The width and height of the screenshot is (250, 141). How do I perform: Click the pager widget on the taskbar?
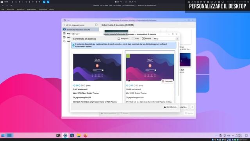[x=9, y=136]
